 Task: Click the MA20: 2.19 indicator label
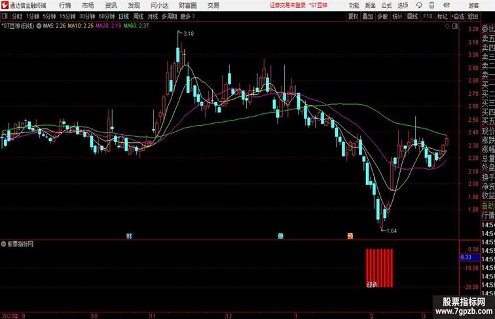(109, 26)
